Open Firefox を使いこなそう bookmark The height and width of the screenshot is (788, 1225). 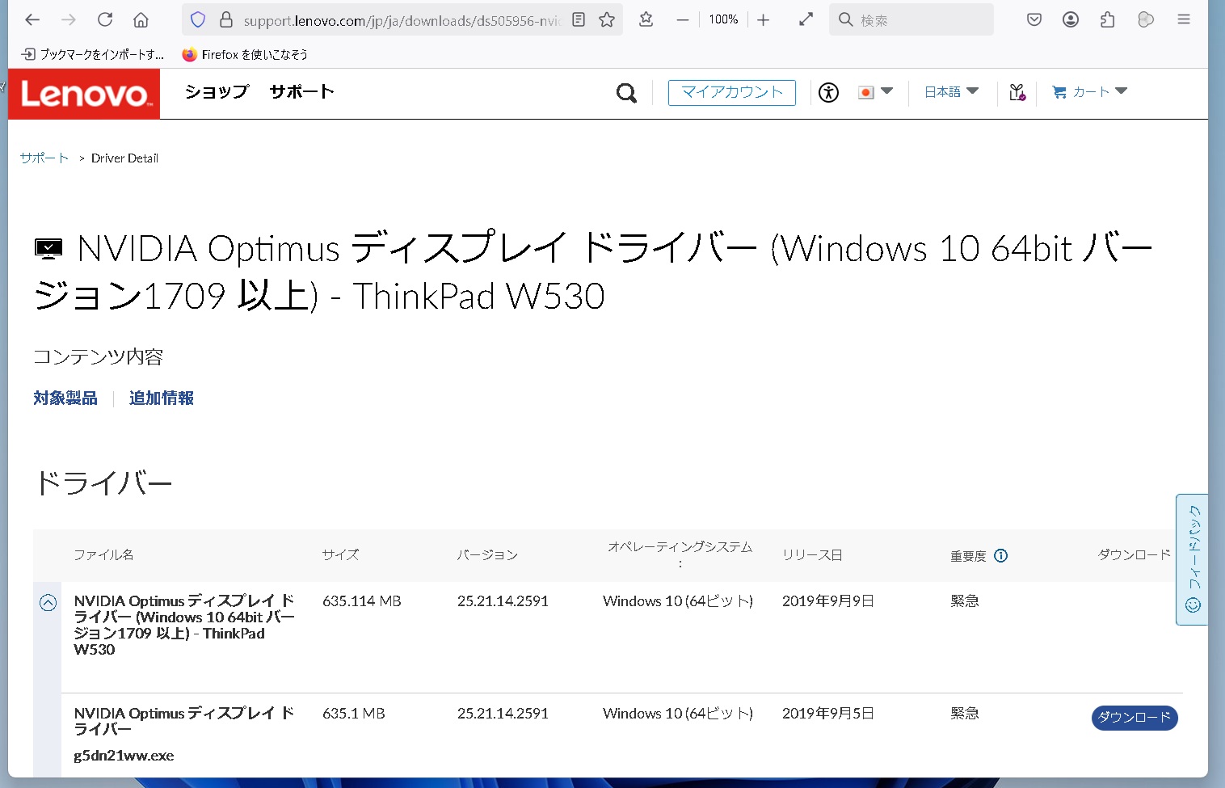[245, 54]
